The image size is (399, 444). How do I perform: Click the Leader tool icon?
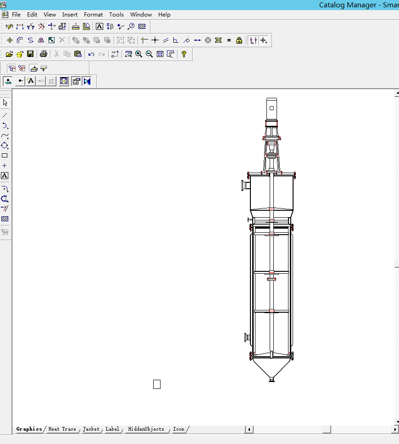tap(121, 27)
